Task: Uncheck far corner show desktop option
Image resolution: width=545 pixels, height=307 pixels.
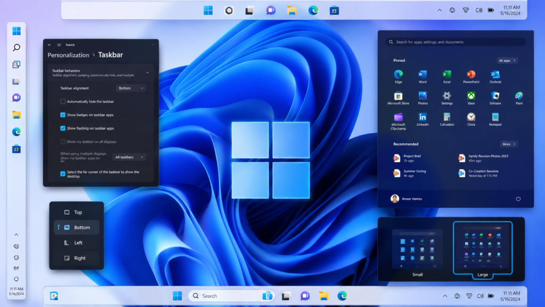Action: (63, 174)
